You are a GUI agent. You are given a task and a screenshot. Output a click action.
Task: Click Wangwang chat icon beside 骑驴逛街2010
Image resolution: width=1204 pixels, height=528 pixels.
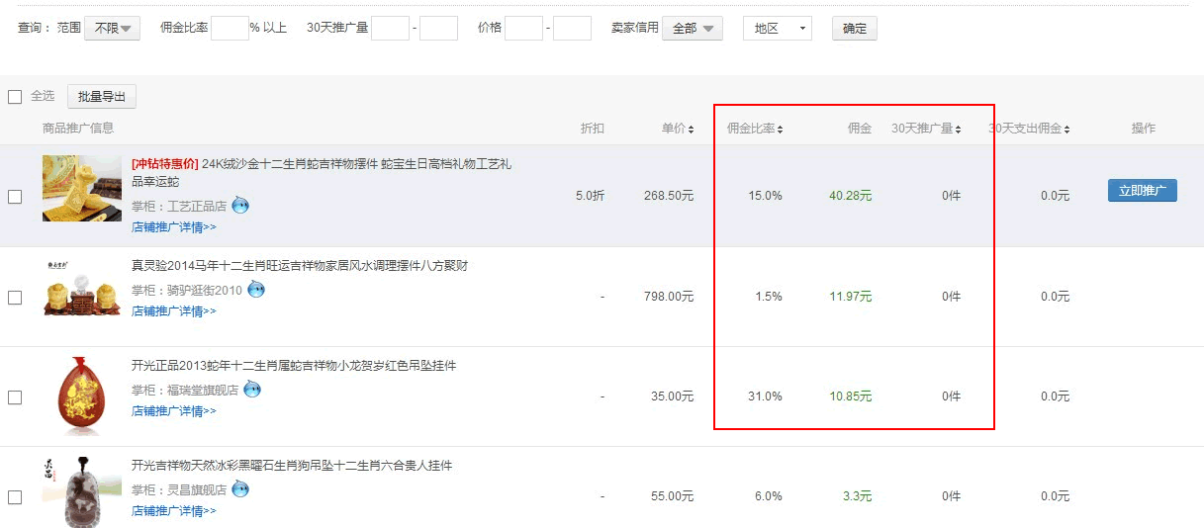[256, 290]
